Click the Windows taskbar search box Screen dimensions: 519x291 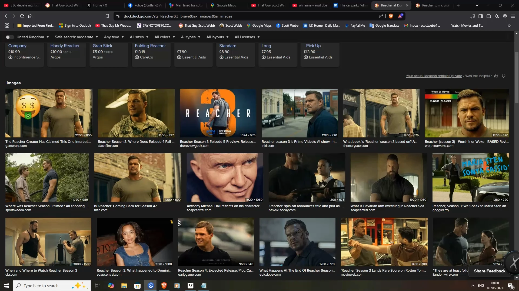(52, 286)
